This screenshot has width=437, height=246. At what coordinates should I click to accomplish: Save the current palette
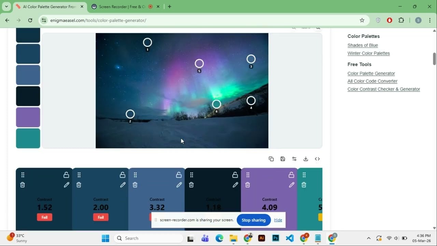coord(282,159)
